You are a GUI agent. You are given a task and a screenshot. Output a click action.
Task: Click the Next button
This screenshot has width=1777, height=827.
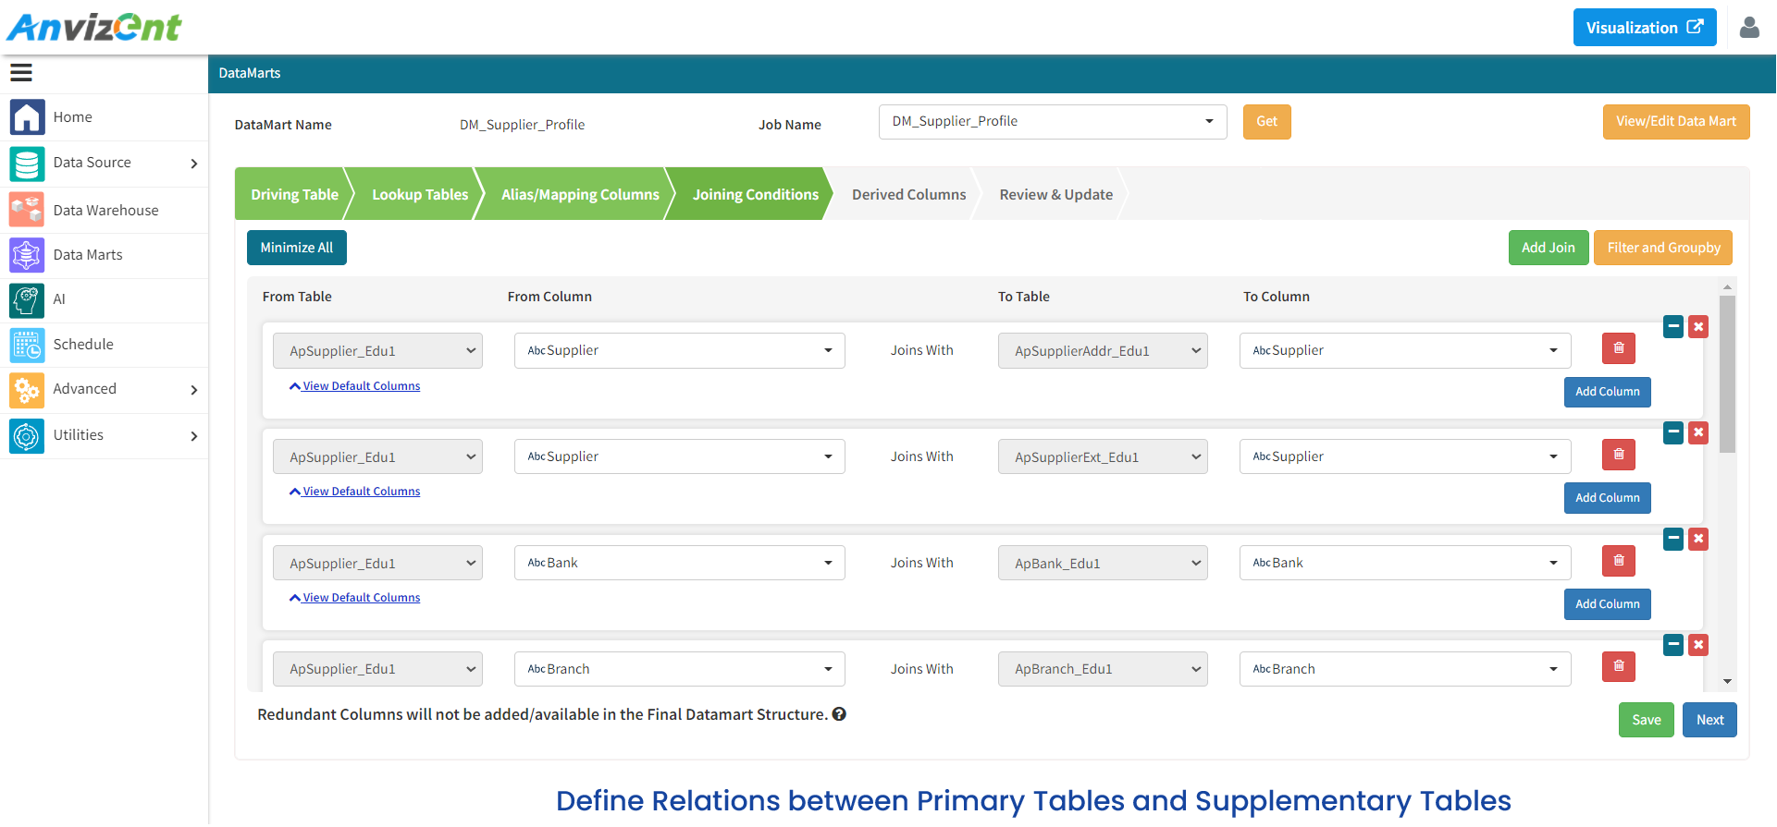(x=1709, y=720)
